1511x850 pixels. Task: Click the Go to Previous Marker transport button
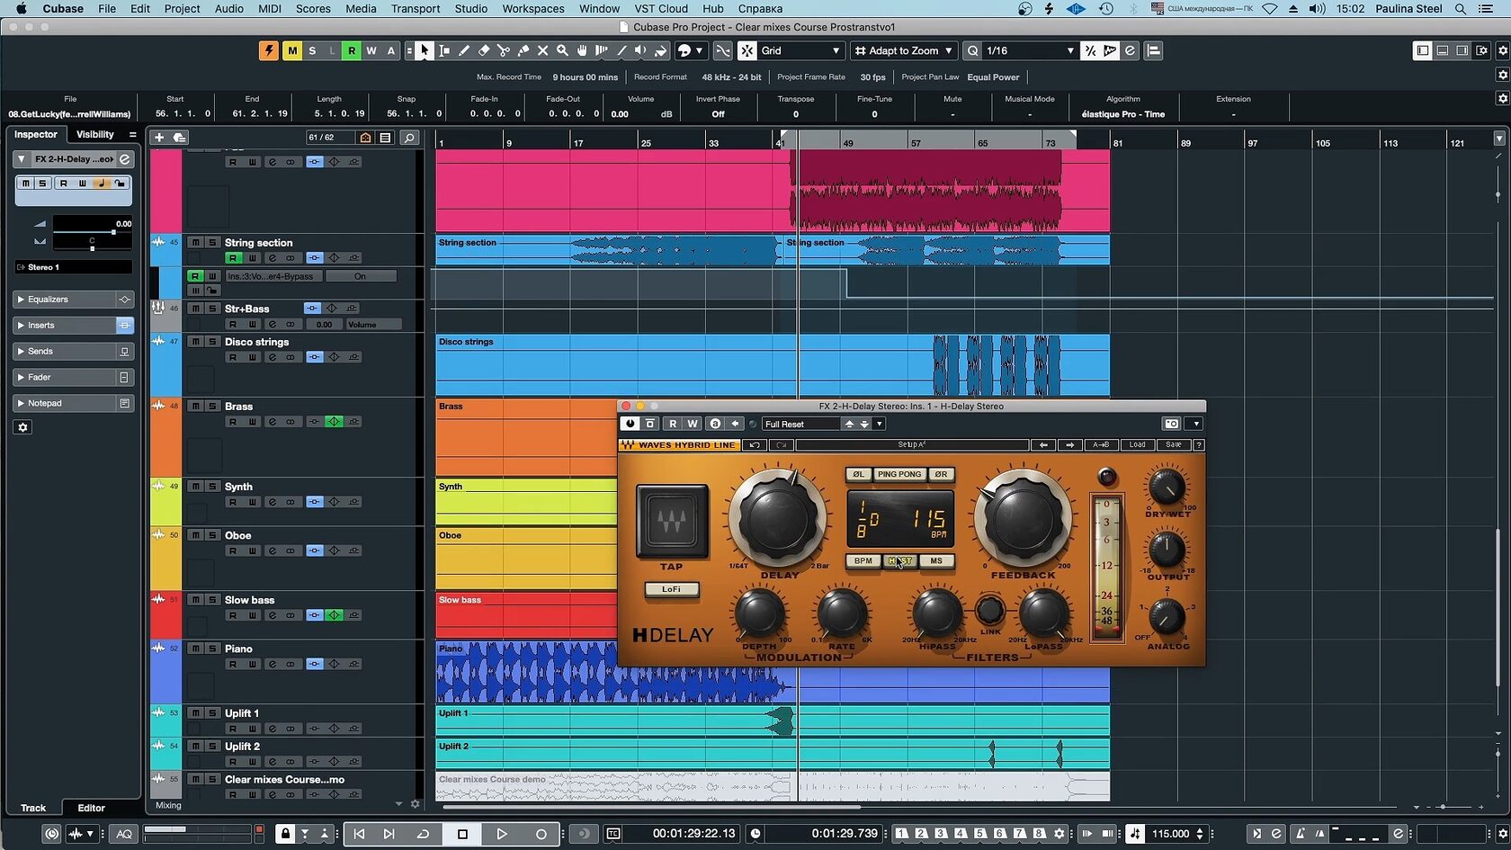click(x=359, y=834)
